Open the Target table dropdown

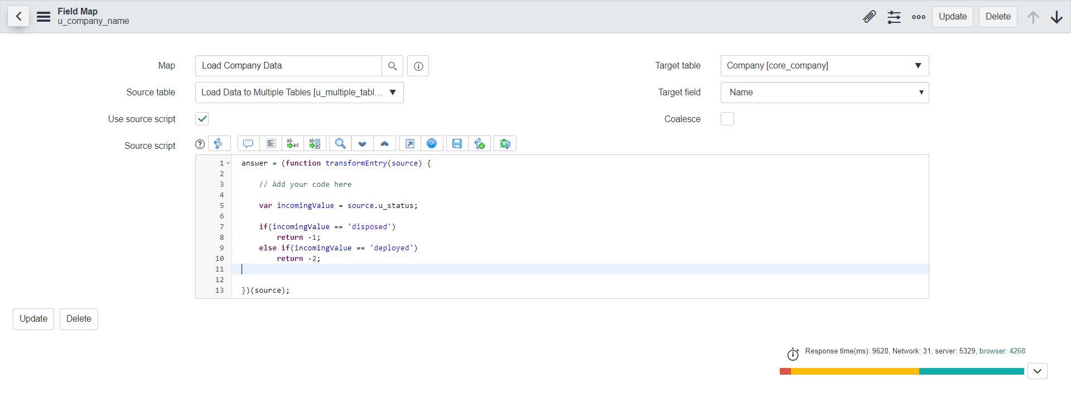click(824, 66)
